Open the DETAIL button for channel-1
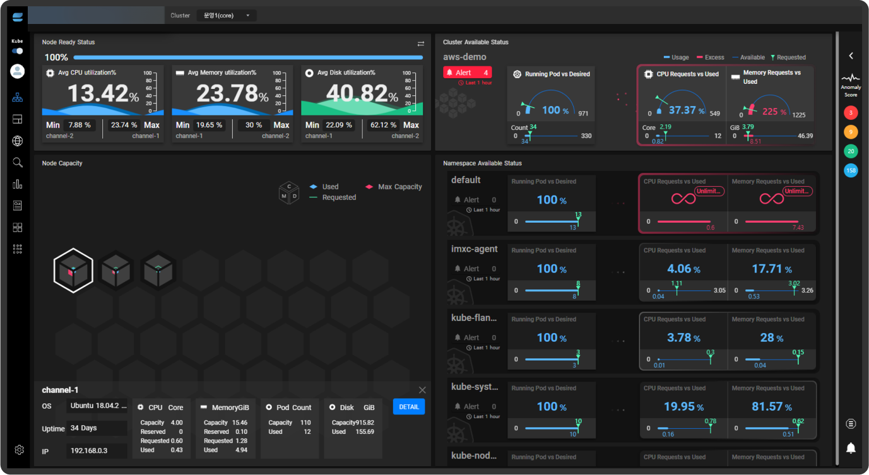The width and height of the screenshot is (869, 475). tap(409, 407)
